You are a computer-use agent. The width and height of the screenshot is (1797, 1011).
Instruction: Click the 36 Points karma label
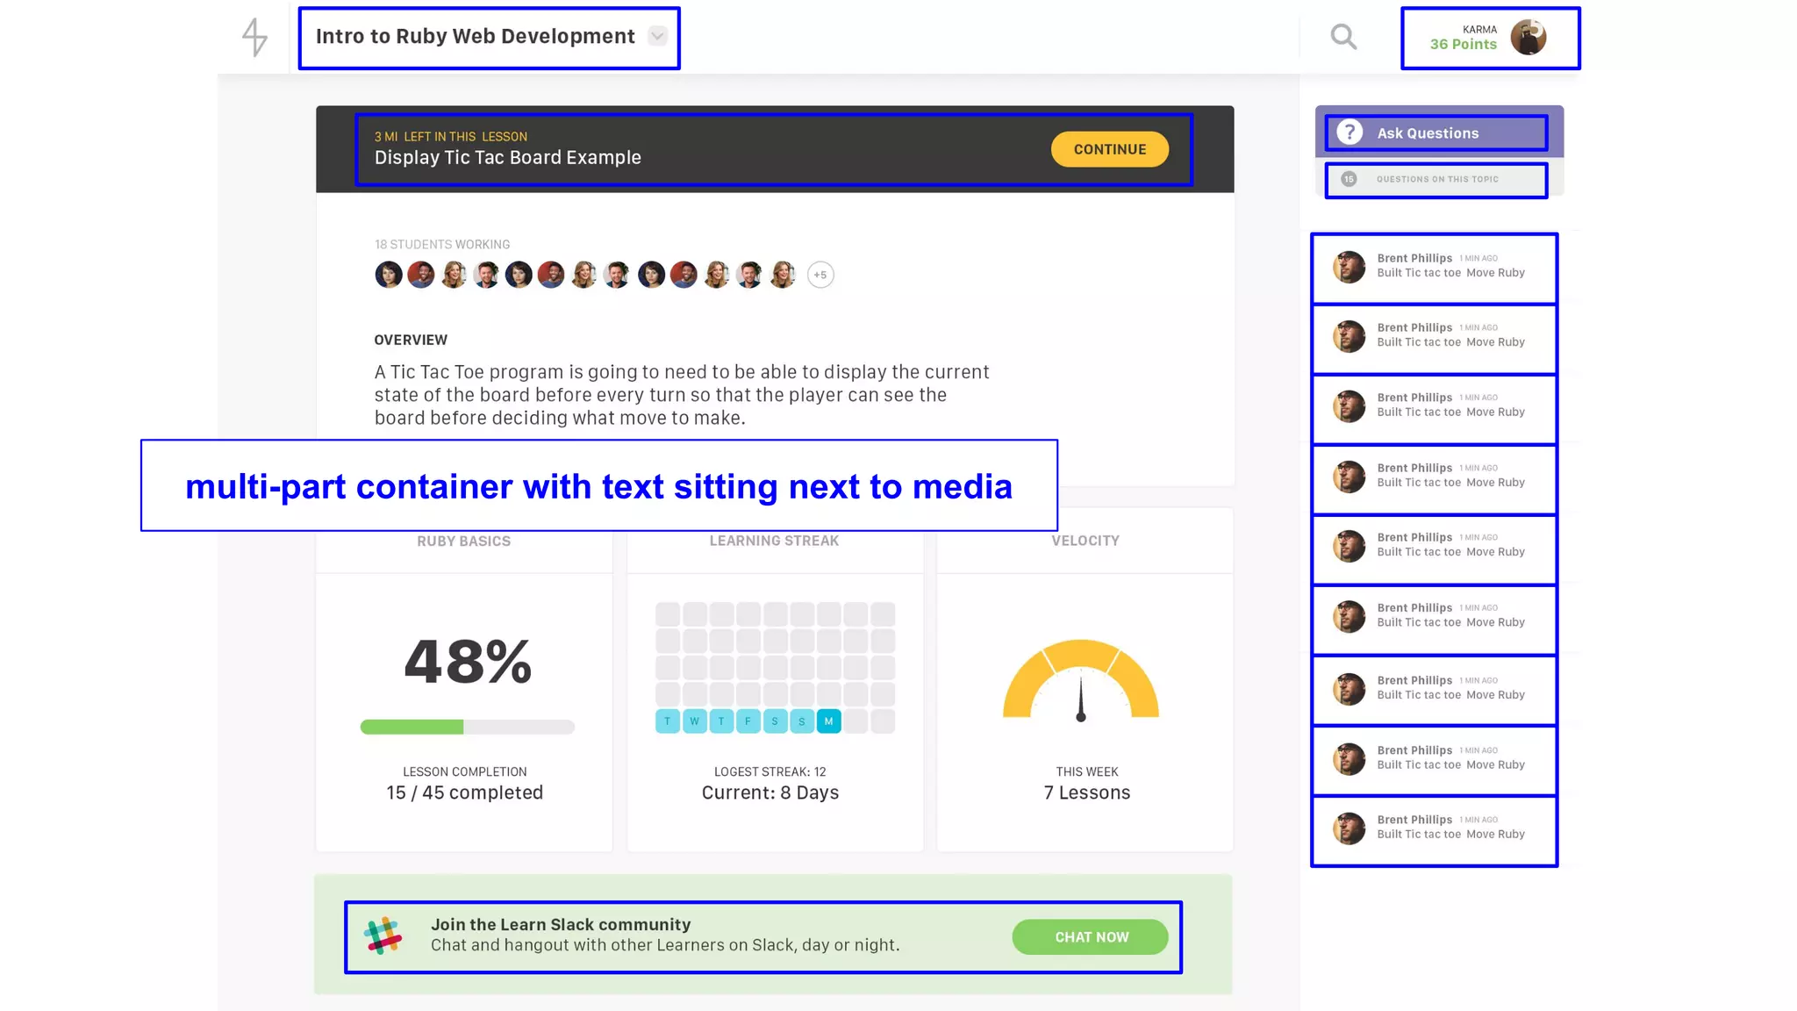click(x=1463, y=45)
